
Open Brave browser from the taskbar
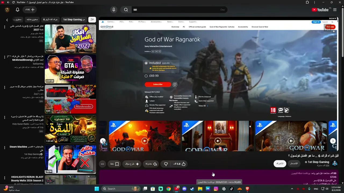(x=247, y=189)
